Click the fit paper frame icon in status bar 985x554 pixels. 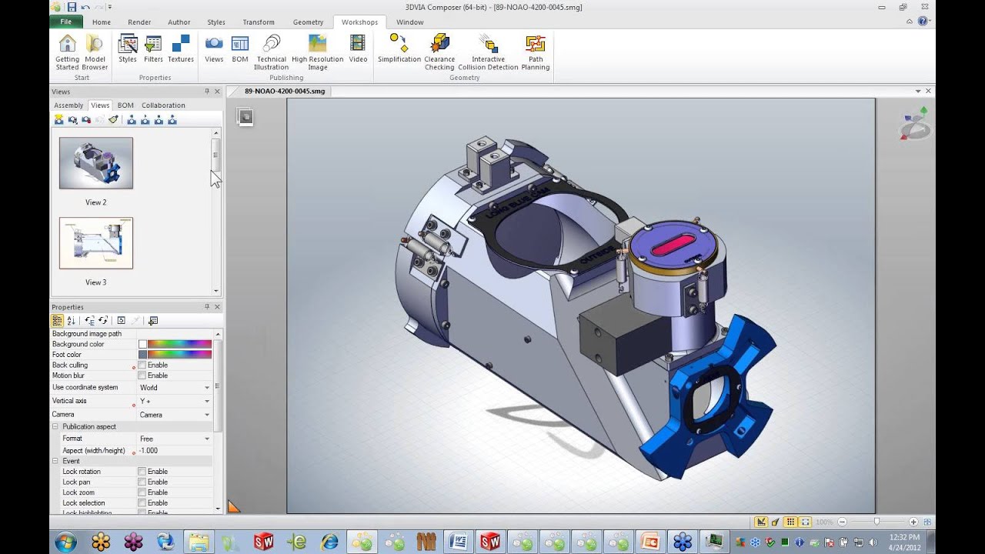[x=804, y=522]
